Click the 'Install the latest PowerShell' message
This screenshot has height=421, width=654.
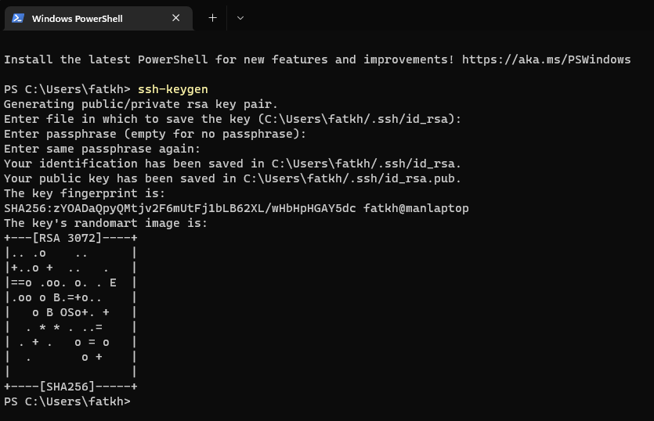229,59
